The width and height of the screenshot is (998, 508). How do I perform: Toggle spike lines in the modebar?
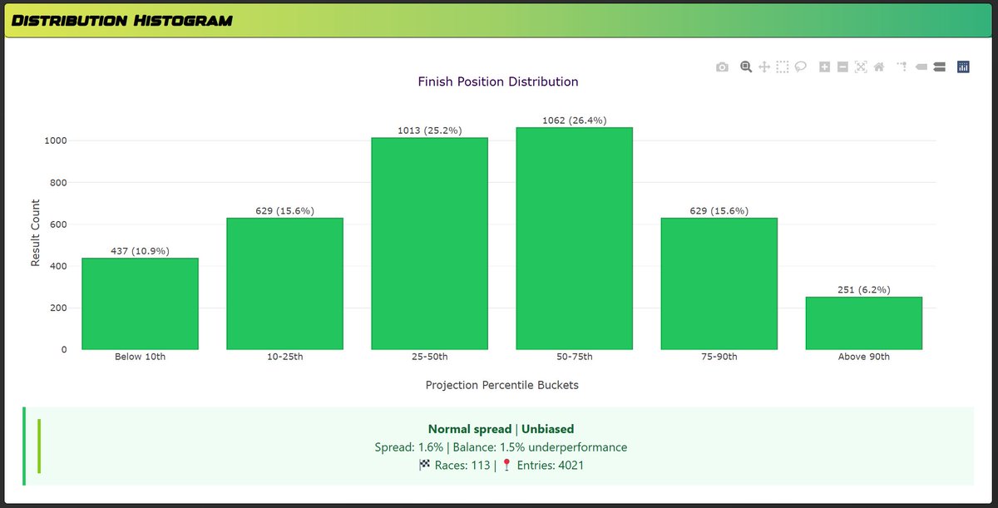(902, 67)
